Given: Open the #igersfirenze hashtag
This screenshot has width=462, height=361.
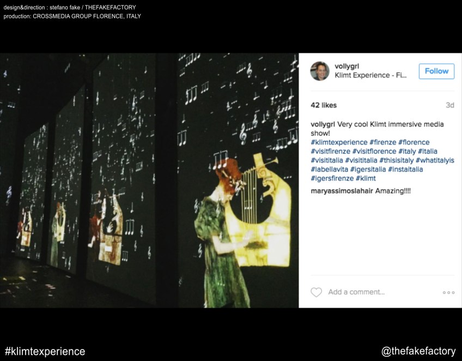Looking at the screenshot, I should click(332, 178).
